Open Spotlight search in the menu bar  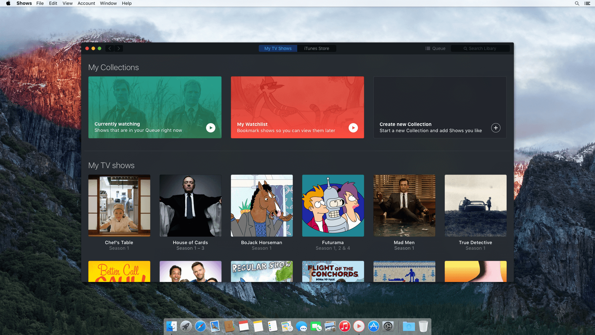coord(577,3)
